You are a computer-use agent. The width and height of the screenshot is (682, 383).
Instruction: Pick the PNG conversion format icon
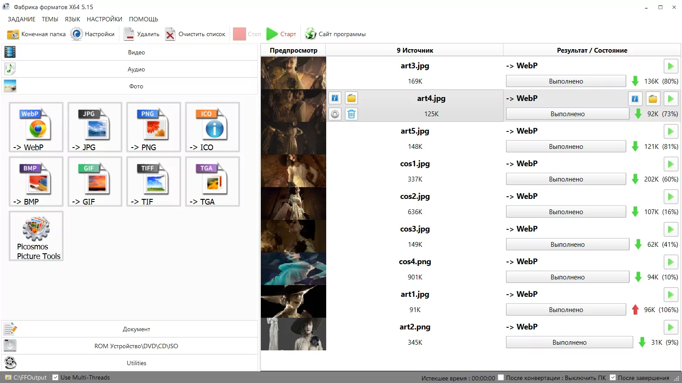click(154, 127)
